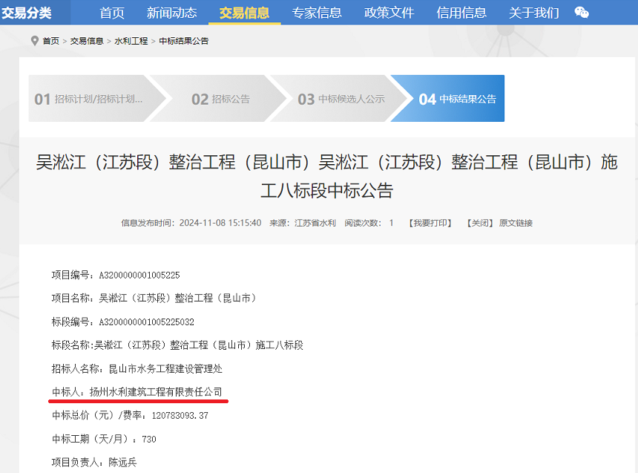Open the 信用信息 menu item

461,13
